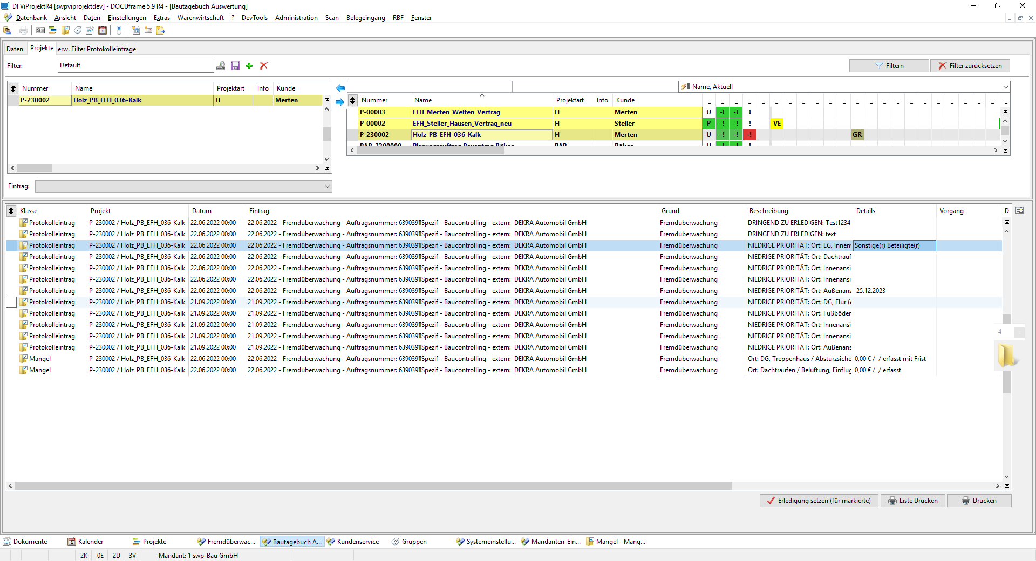Open the calendar toolbar icon

[103, 30]
